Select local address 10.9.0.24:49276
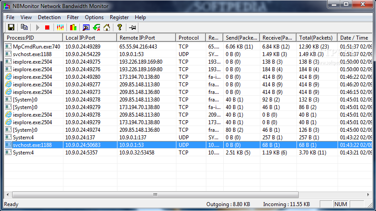The height and width of the screenshot is (211, 376). (x=83, y=69)
